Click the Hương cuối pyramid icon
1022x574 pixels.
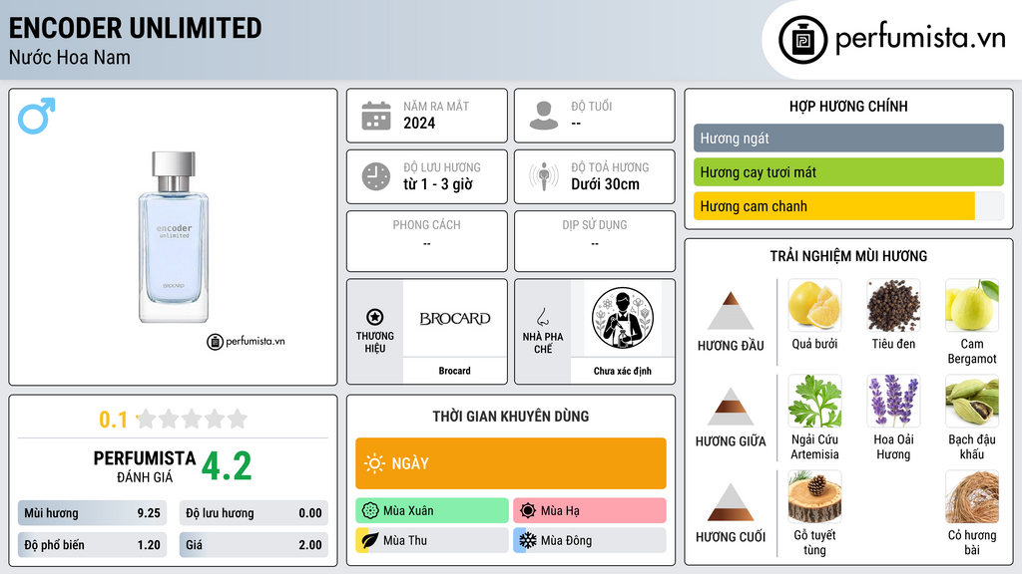[x=731, y=502]
